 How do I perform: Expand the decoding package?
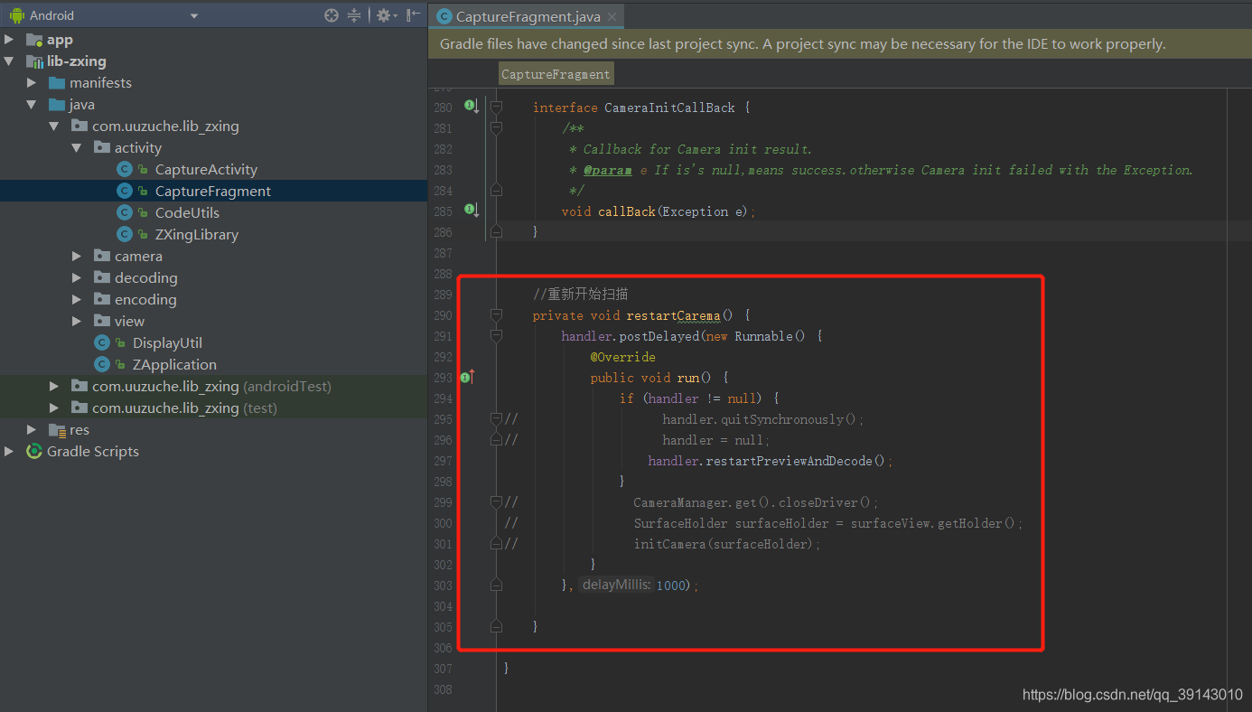click(x=77, y=278)
